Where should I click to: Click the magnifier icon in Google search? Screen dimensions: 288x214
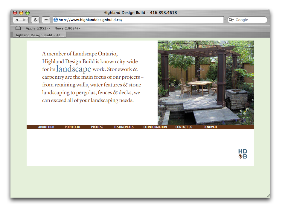(x=231, y=20)
